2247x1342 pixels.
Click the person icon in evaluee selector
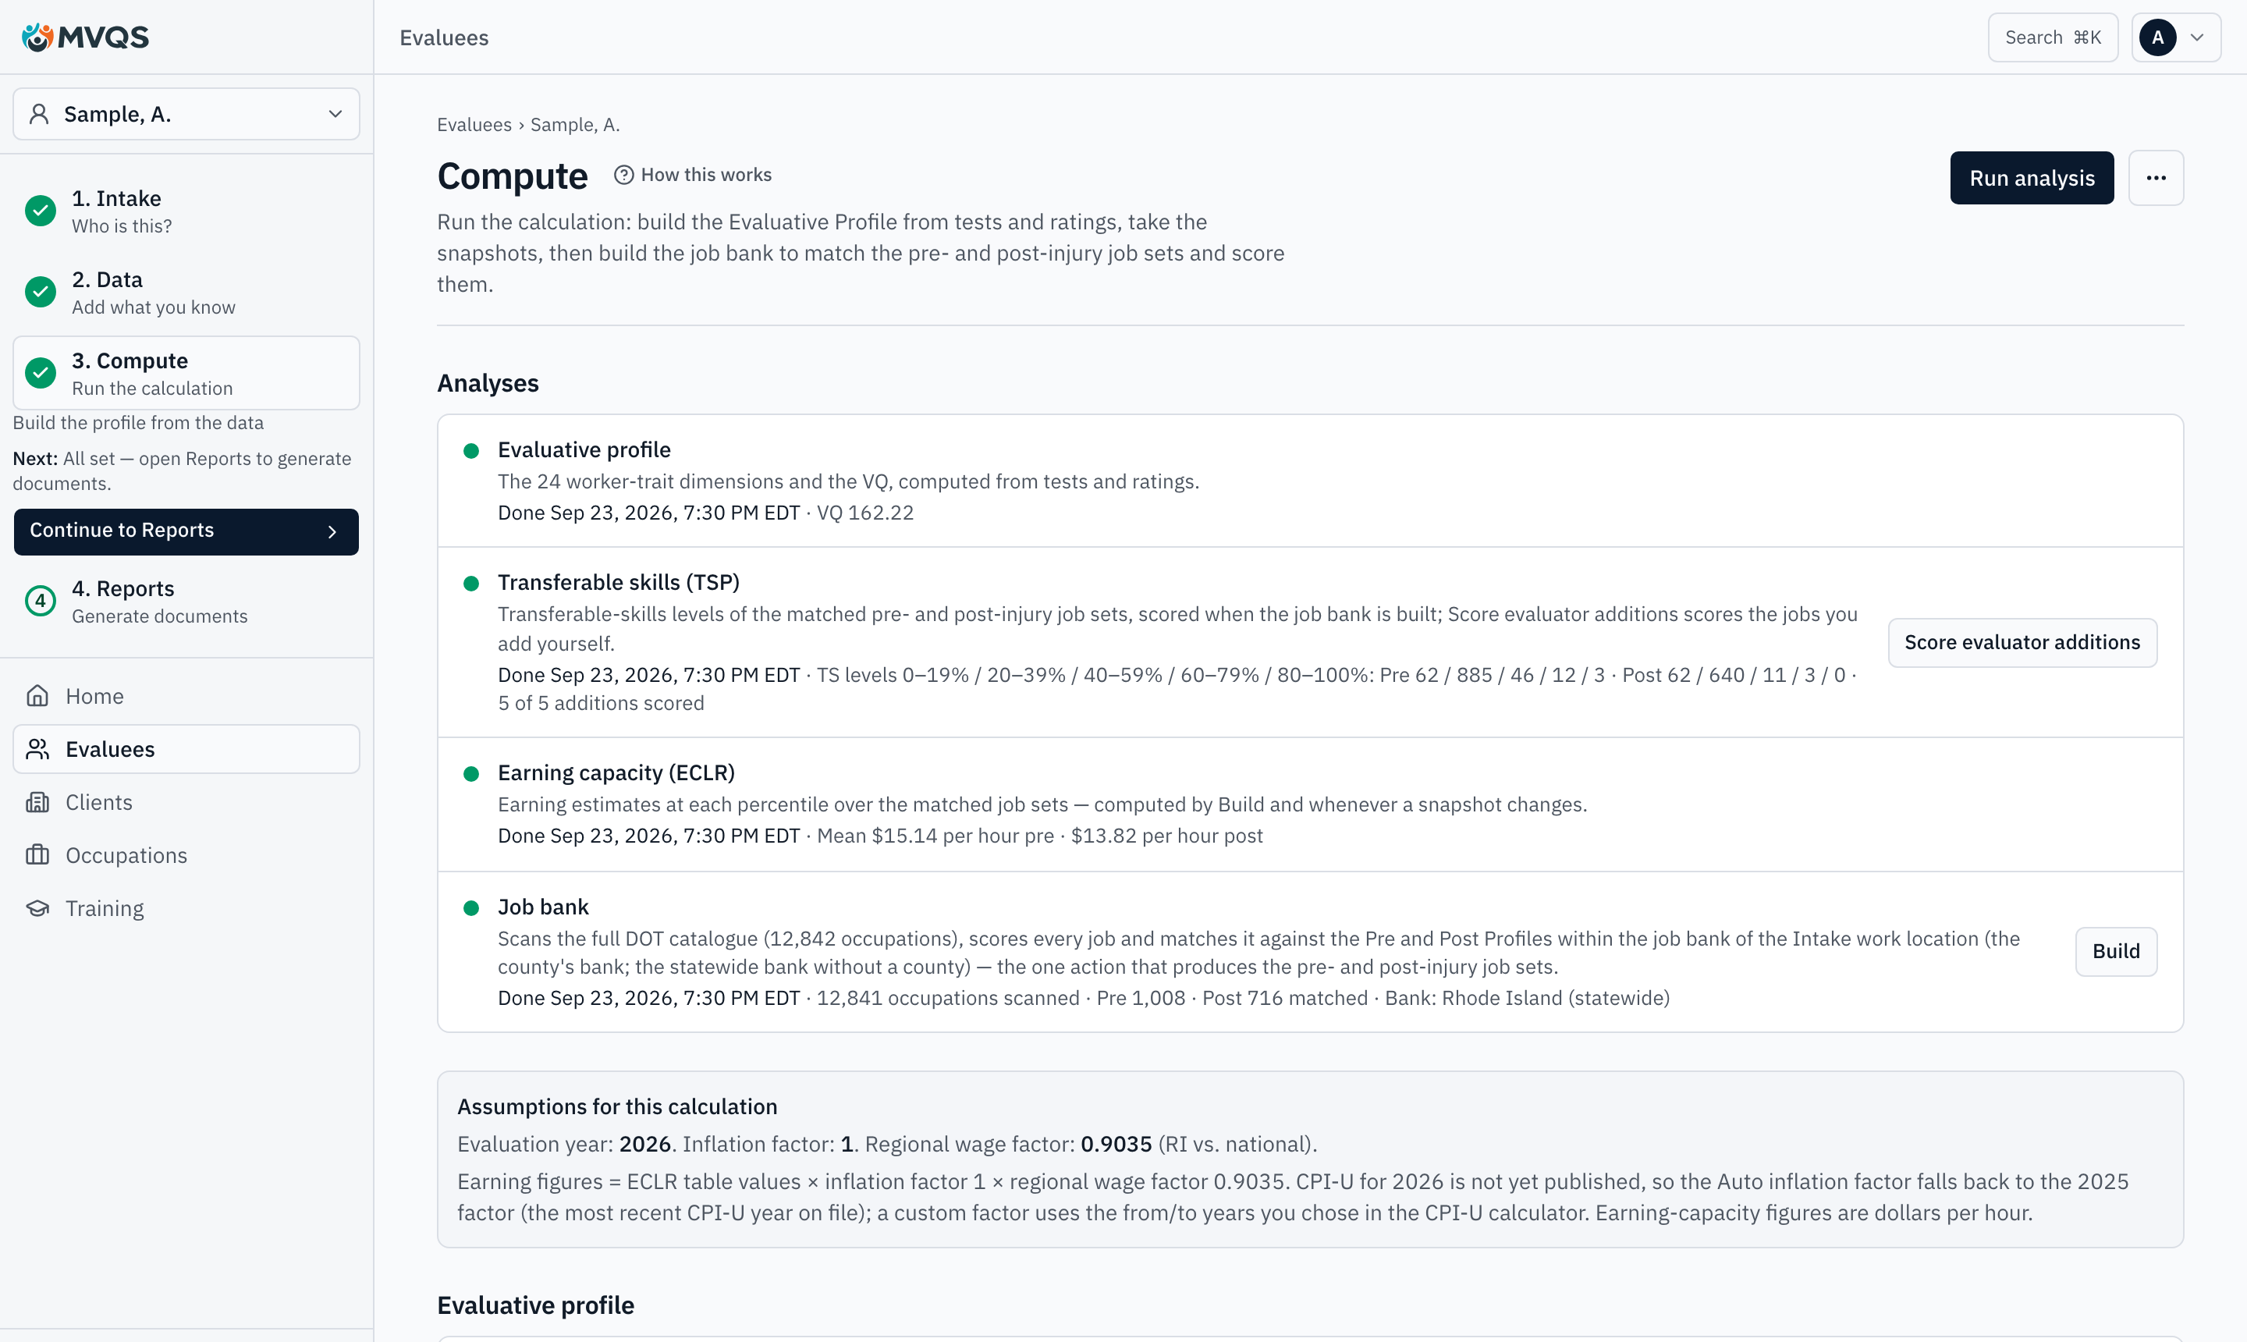pos(39,114)
